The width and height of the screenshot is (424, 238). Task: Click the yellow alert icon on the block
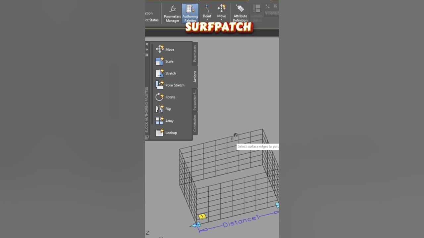[202, 216]
